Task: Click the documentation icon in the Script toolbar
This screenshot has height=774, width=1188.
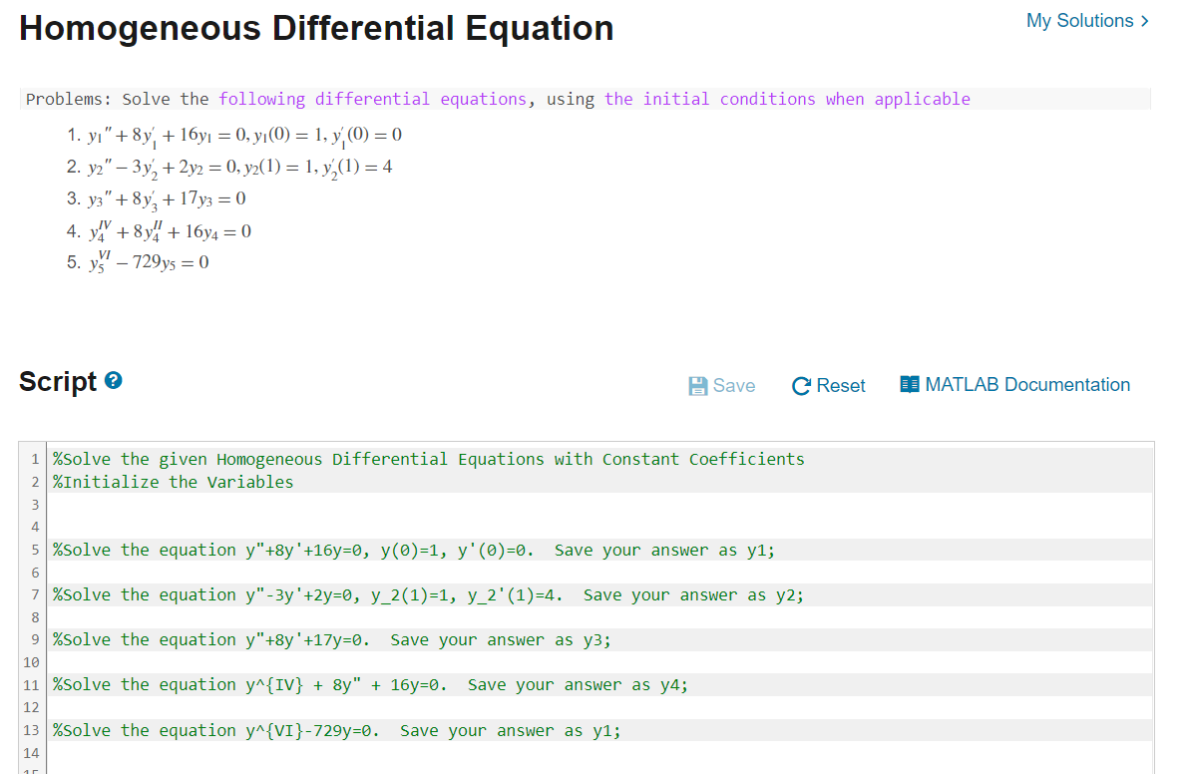Action: tap(911, 384)
